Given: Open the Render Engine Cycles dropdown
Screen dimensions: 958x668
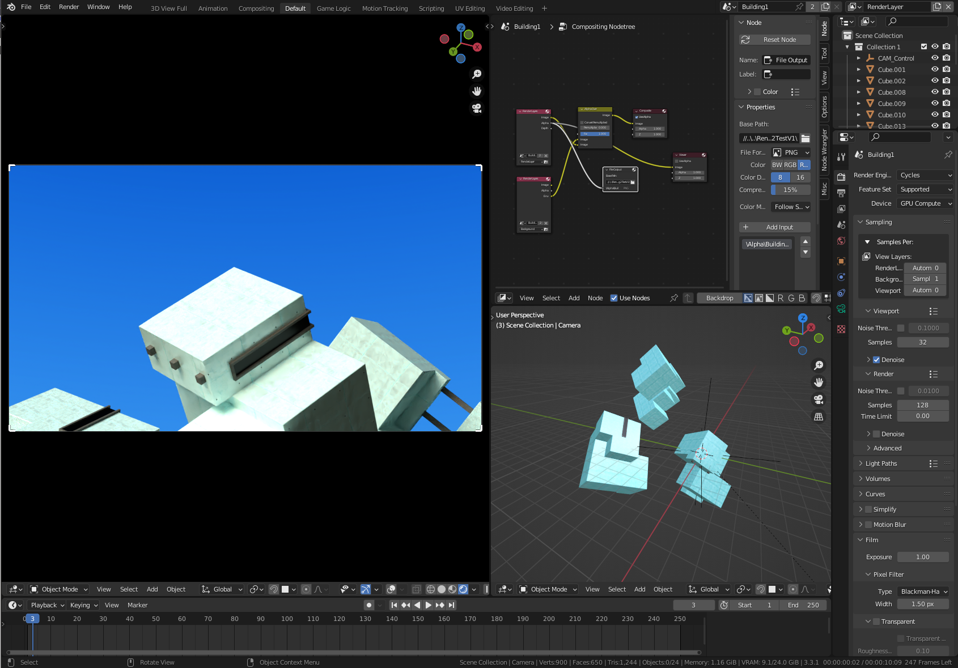Looking at the screenshot, I should point(925,175).
